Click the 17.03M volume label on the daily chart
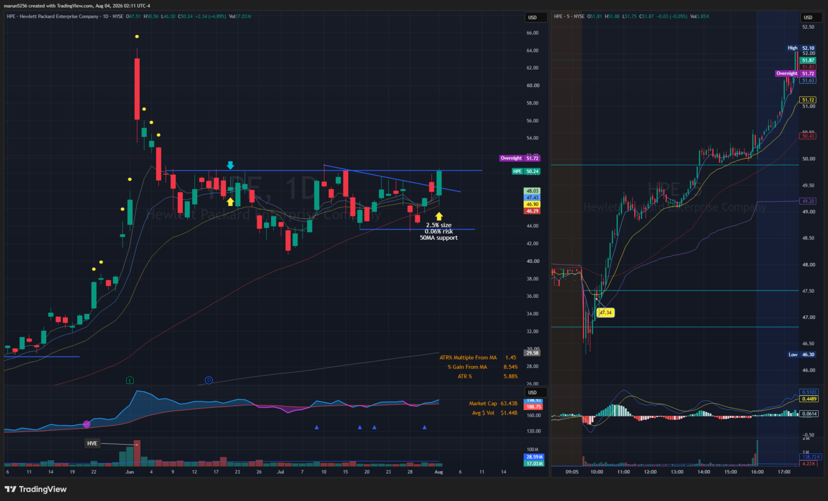Image resolution: width=828 pixels, height=501 pixels. click(534, 463)
